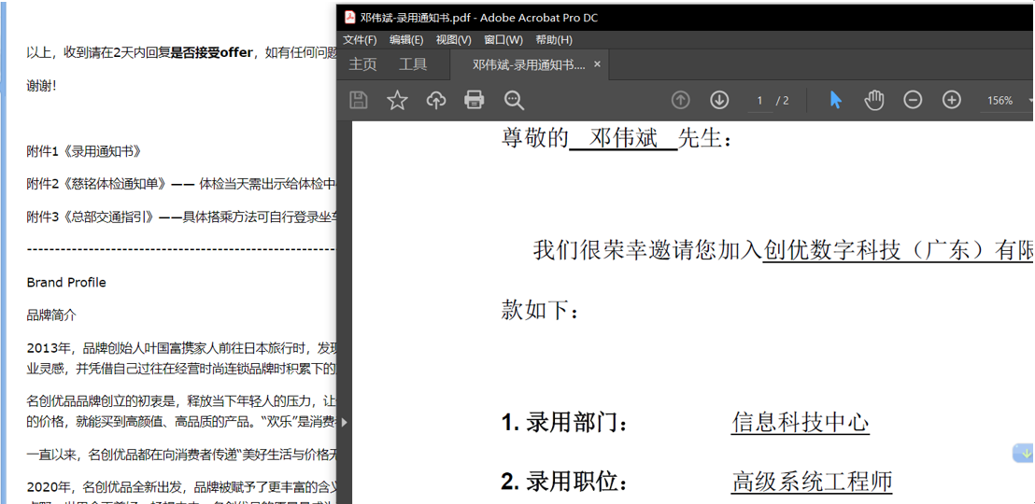This screenshot has width=1035, height=504.
Task: Click 高级系统工程师 in the PDF
Action: pos(812,482)
